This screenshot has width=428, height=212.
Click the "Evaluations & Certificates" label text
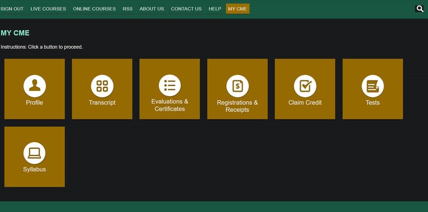(170, 105)
